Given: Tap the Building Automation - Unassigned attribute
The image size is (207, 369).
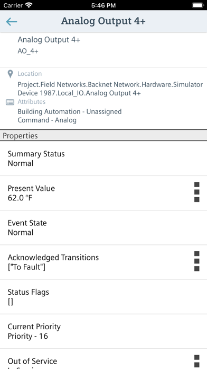Looking at the screenshot, I should click(70, 111).
